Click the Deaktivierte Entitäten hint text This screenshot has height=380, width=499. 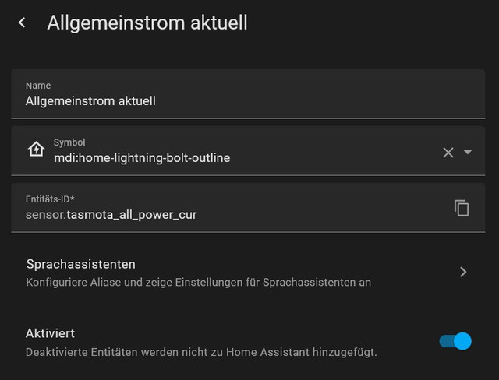[201, 352]
